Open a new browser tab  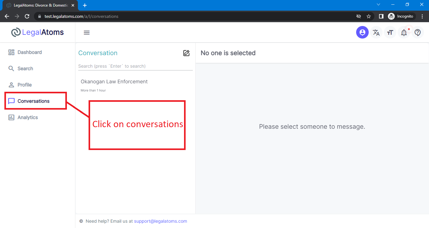85,5
